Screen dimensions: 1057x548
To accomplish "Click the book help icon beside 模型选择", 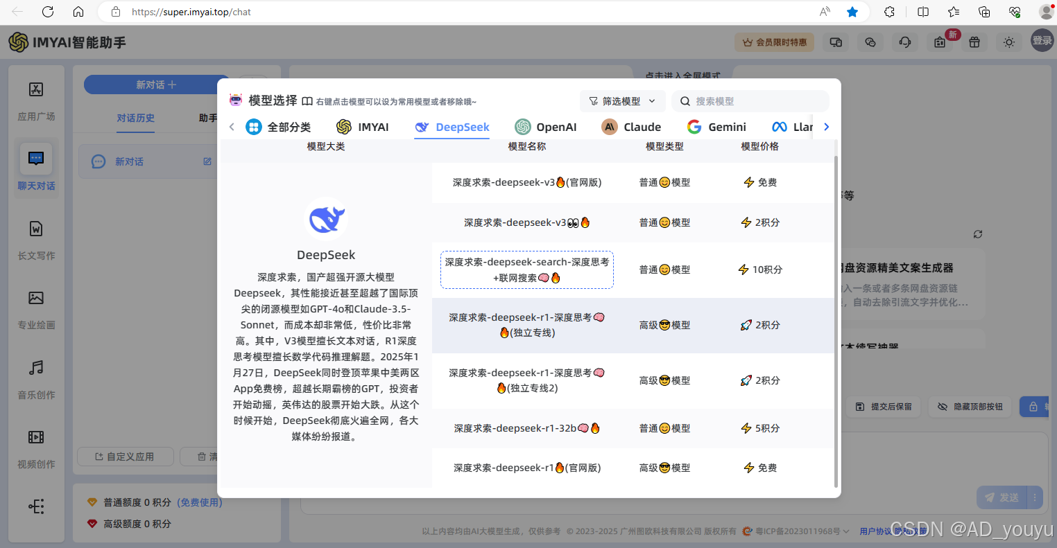I will [x=307, y=101].
